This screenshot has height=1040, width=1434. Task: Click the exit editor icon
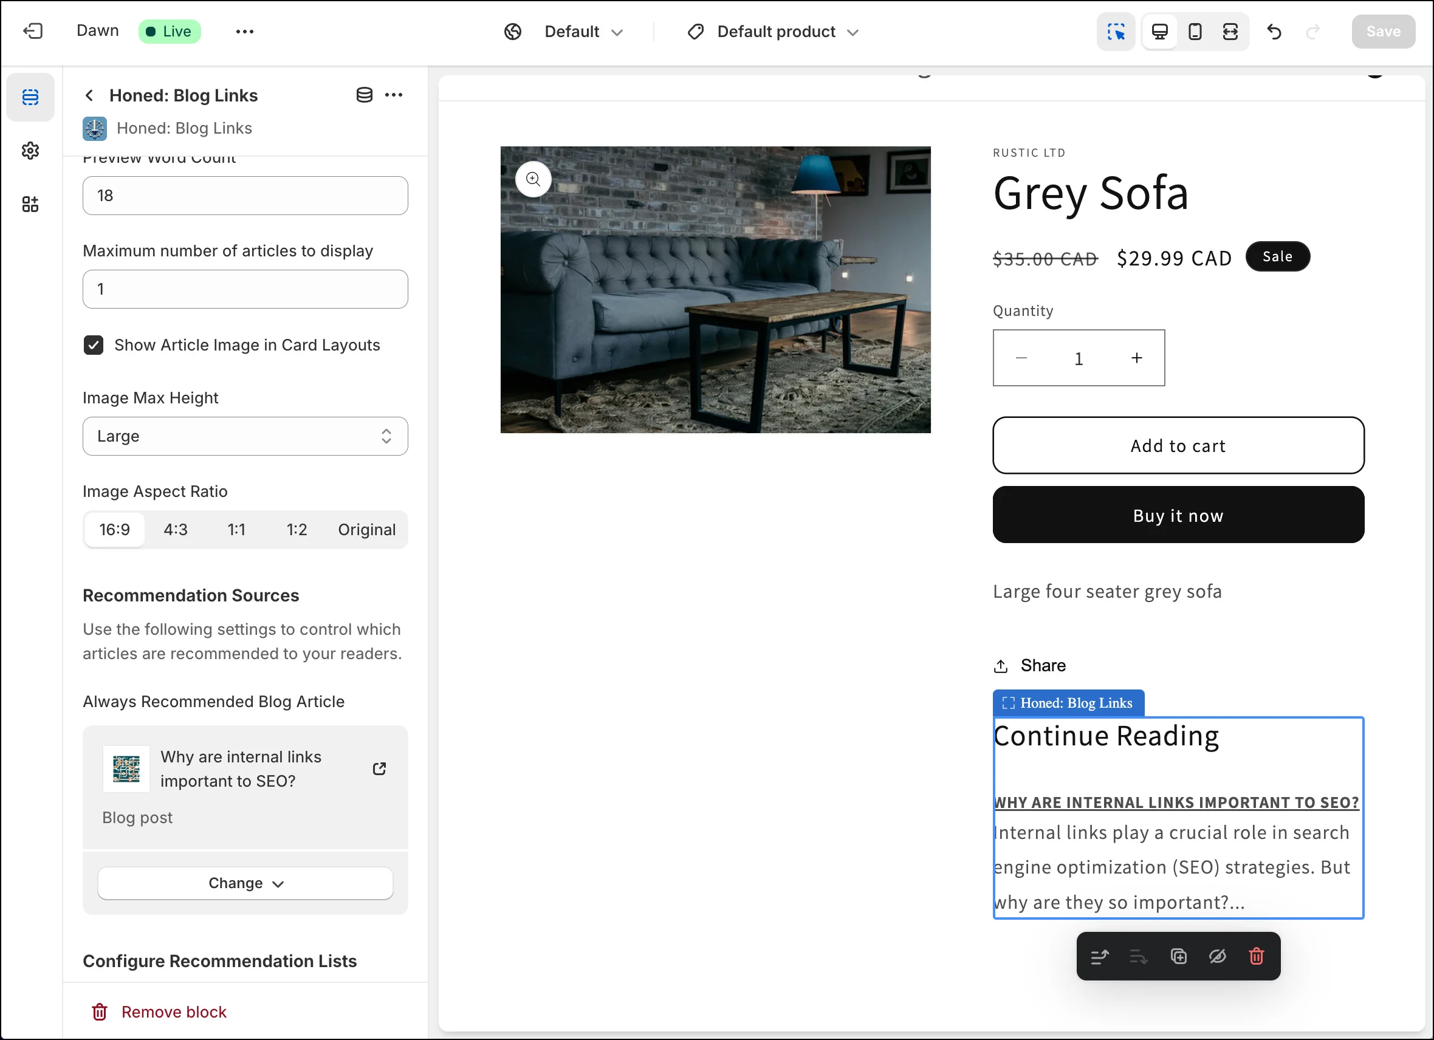coord(32,31)
